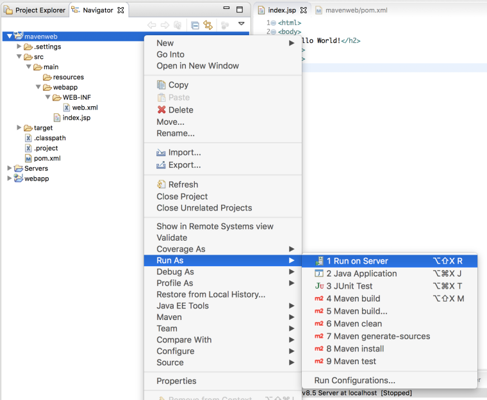Choose Close Unrelated Projects
487x400 pixels.
(223, 207)
